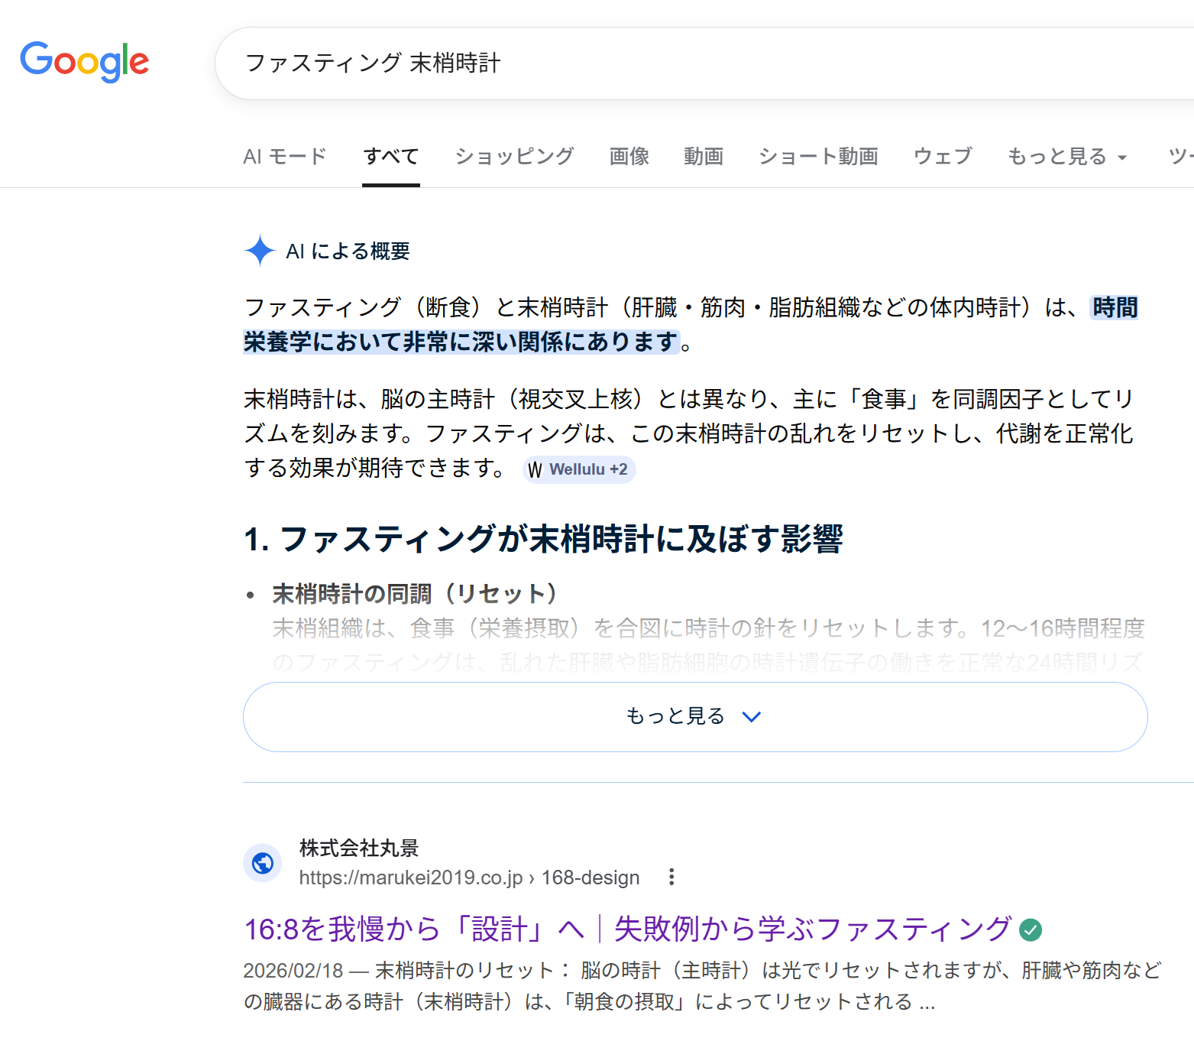The height and width of the screenshot is (1064, 1194).
Task: Click inside the search box query field
Action: tap(535, 63)
